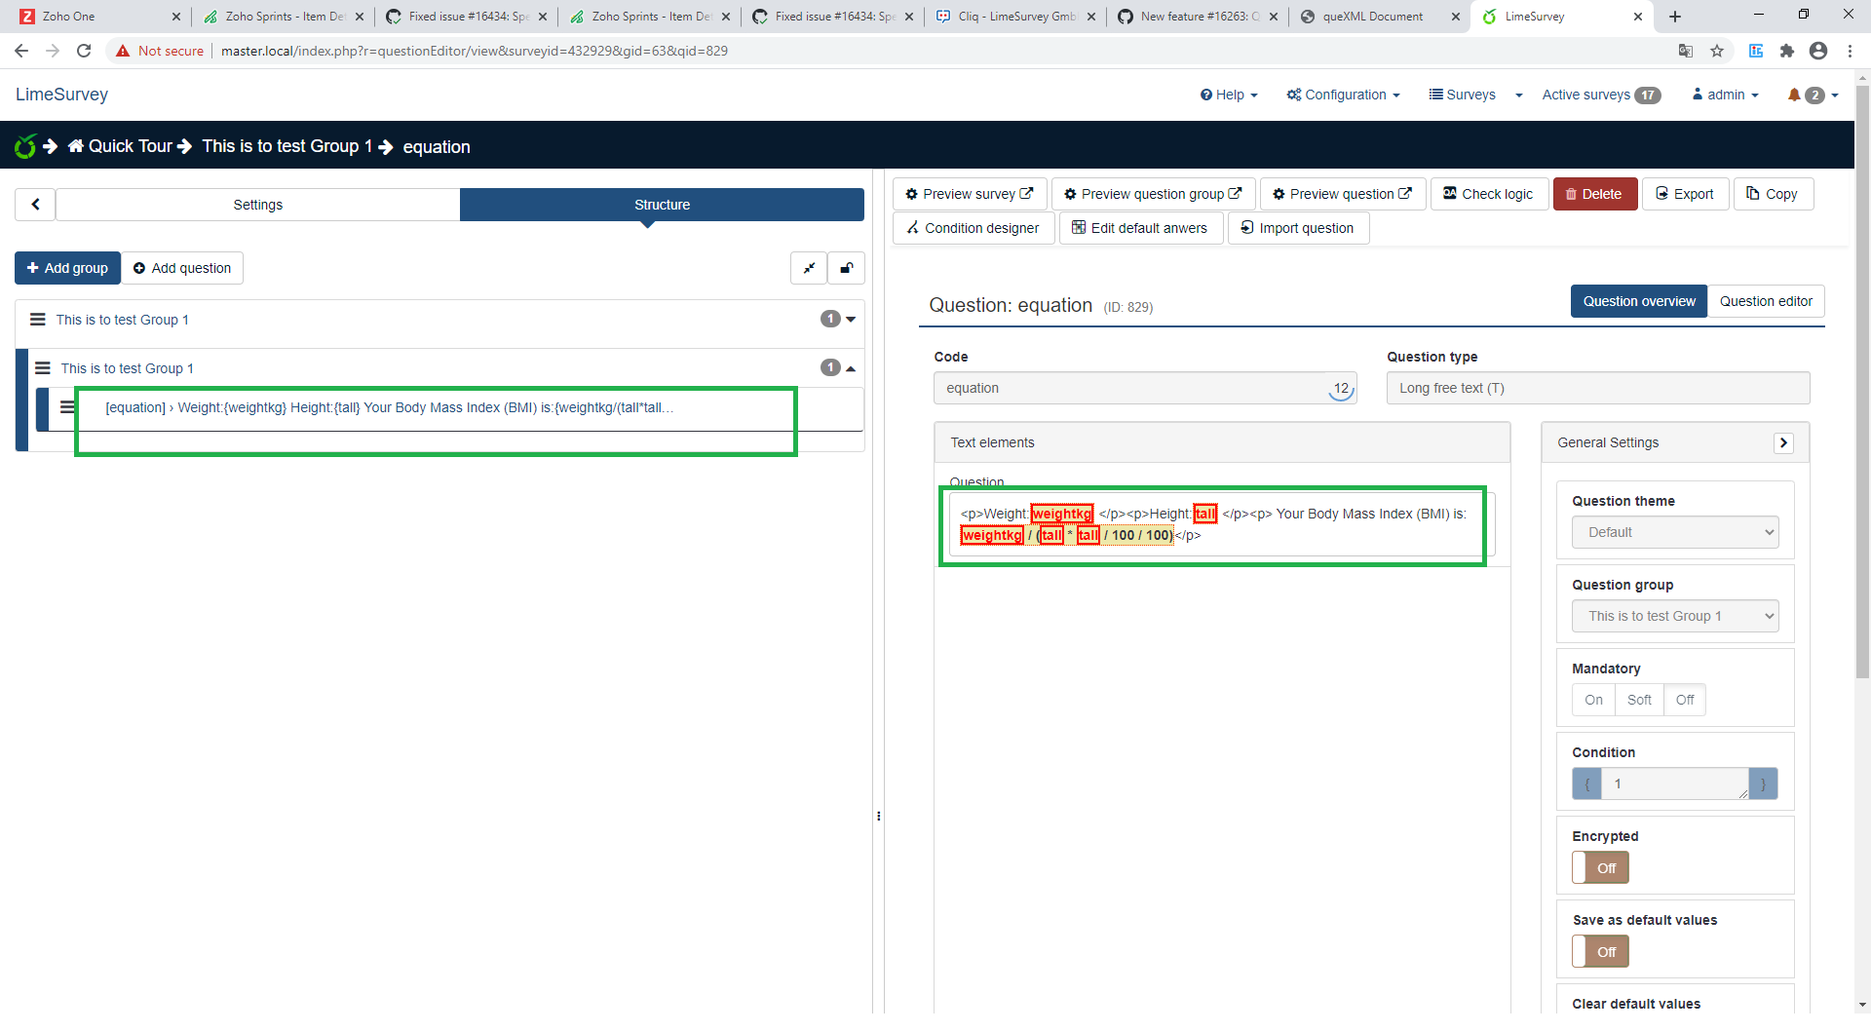Click the sidebar resize handle dots

[878, 816]
